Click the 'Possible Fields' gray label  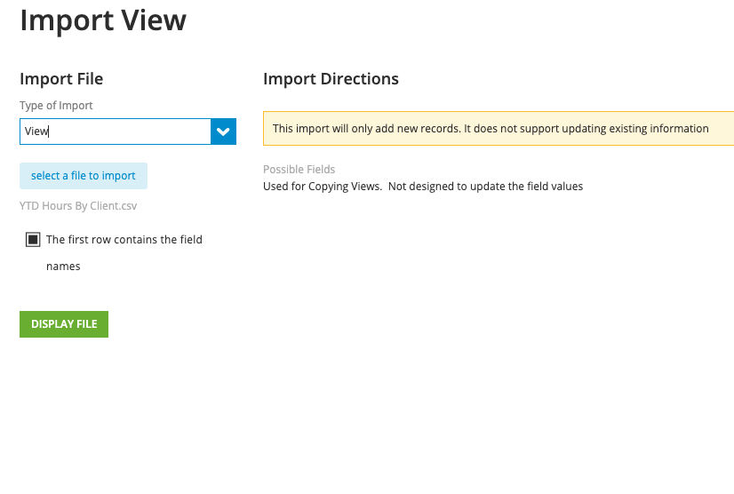(299, 169)
